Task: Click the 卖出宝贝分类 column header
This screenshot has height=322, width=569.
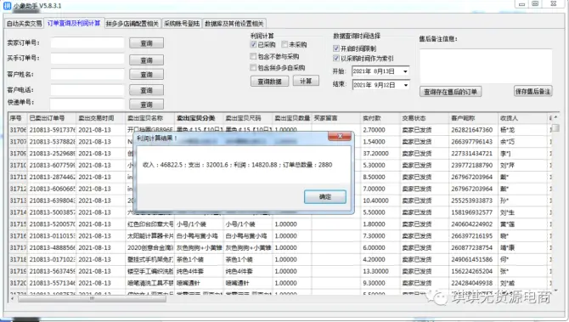Action: [199, 118]
